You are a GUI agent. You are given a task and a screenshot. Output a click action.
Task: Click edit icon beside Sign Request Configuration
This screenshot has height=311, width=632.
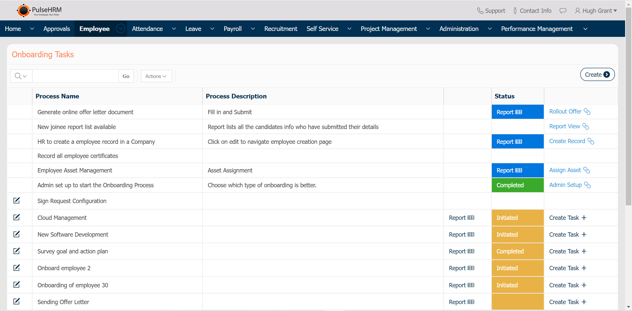(x=16, y=201)
